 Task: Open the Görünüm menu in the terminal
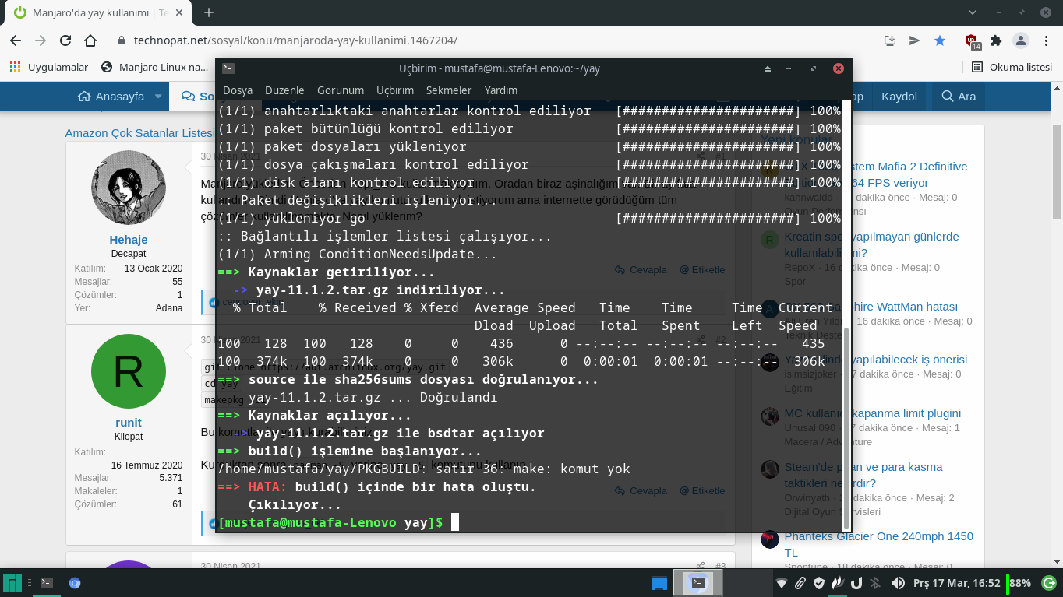tap(341, 90)
